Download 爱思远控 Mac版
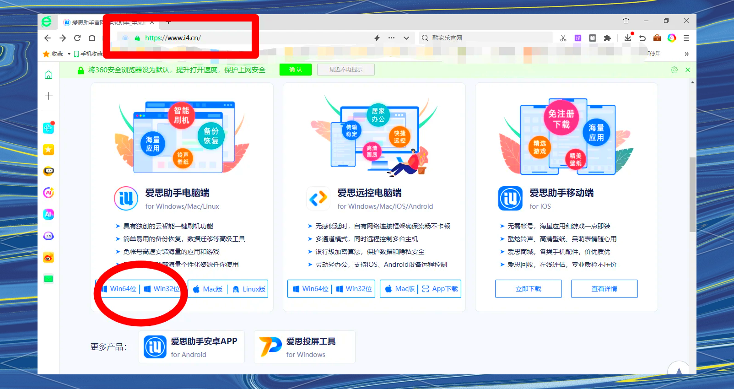 tap(399, 289)
